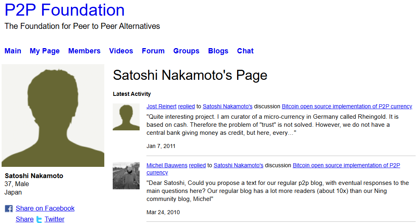
Task: Open the Forum tab
Action: point(153,51)
